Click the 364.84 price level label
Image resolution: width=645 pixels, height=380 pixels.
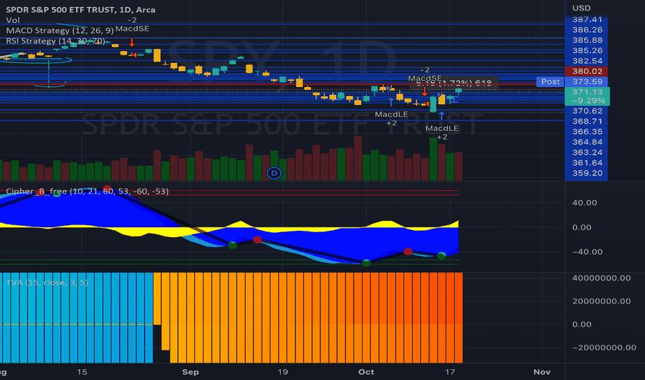click(x=587, y=142)
